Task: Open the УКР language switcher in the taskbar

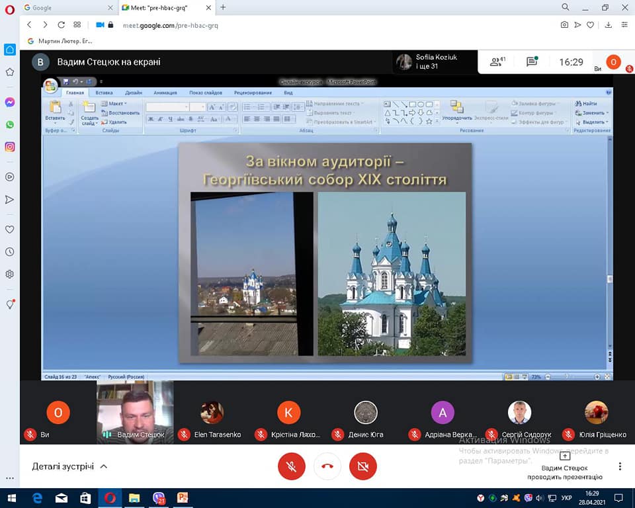Action: pyautogui.click(x=567, y=498)
